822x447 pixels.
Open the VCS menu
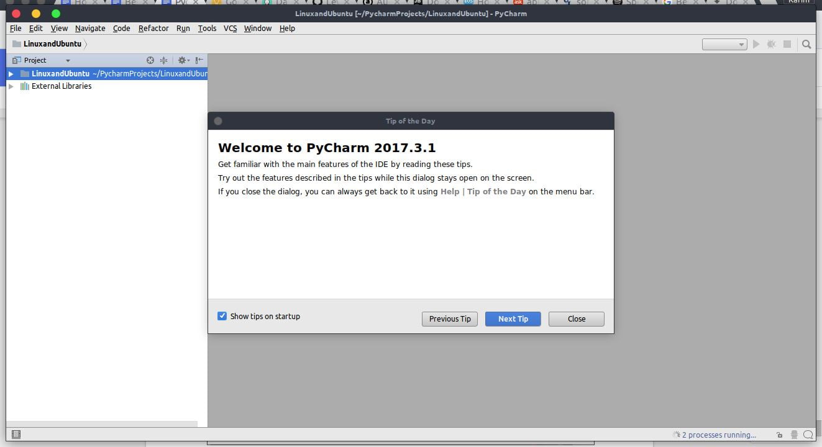tap(230, 28)
